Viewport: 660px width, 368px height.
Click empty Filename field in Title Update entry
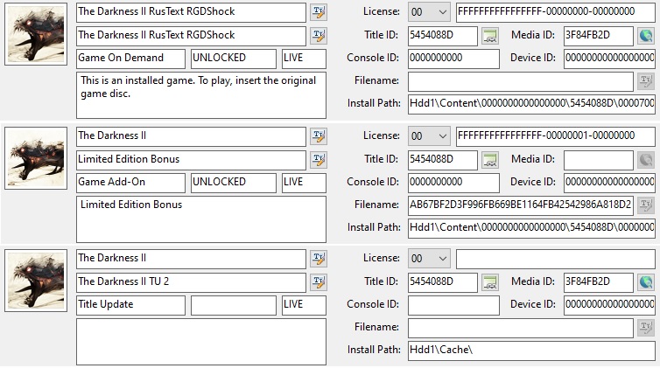click(521, 328)
